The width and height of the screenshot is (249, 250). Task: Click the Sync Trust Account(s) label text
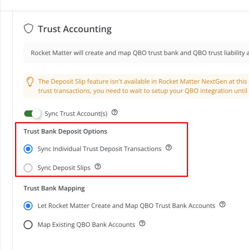pos(76,114)
